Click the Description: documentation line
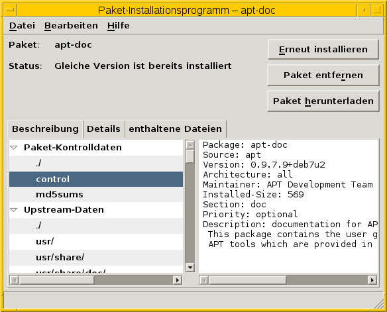The height and width of the screenshot is (312, 387). 290,225
